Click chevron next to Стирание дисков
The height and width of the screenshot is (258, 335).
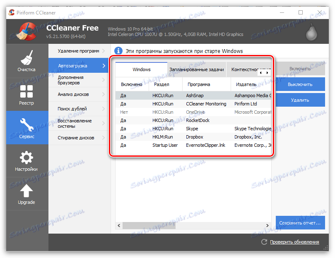click(x=104, y=138)
